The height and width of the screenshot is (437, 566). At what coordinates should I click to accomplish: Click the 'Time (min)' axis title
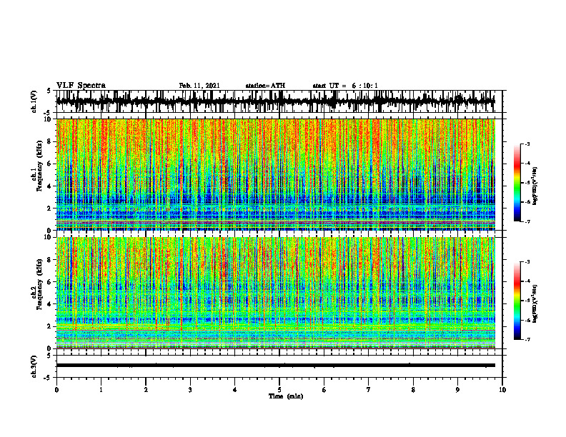[x=286, y=396]
